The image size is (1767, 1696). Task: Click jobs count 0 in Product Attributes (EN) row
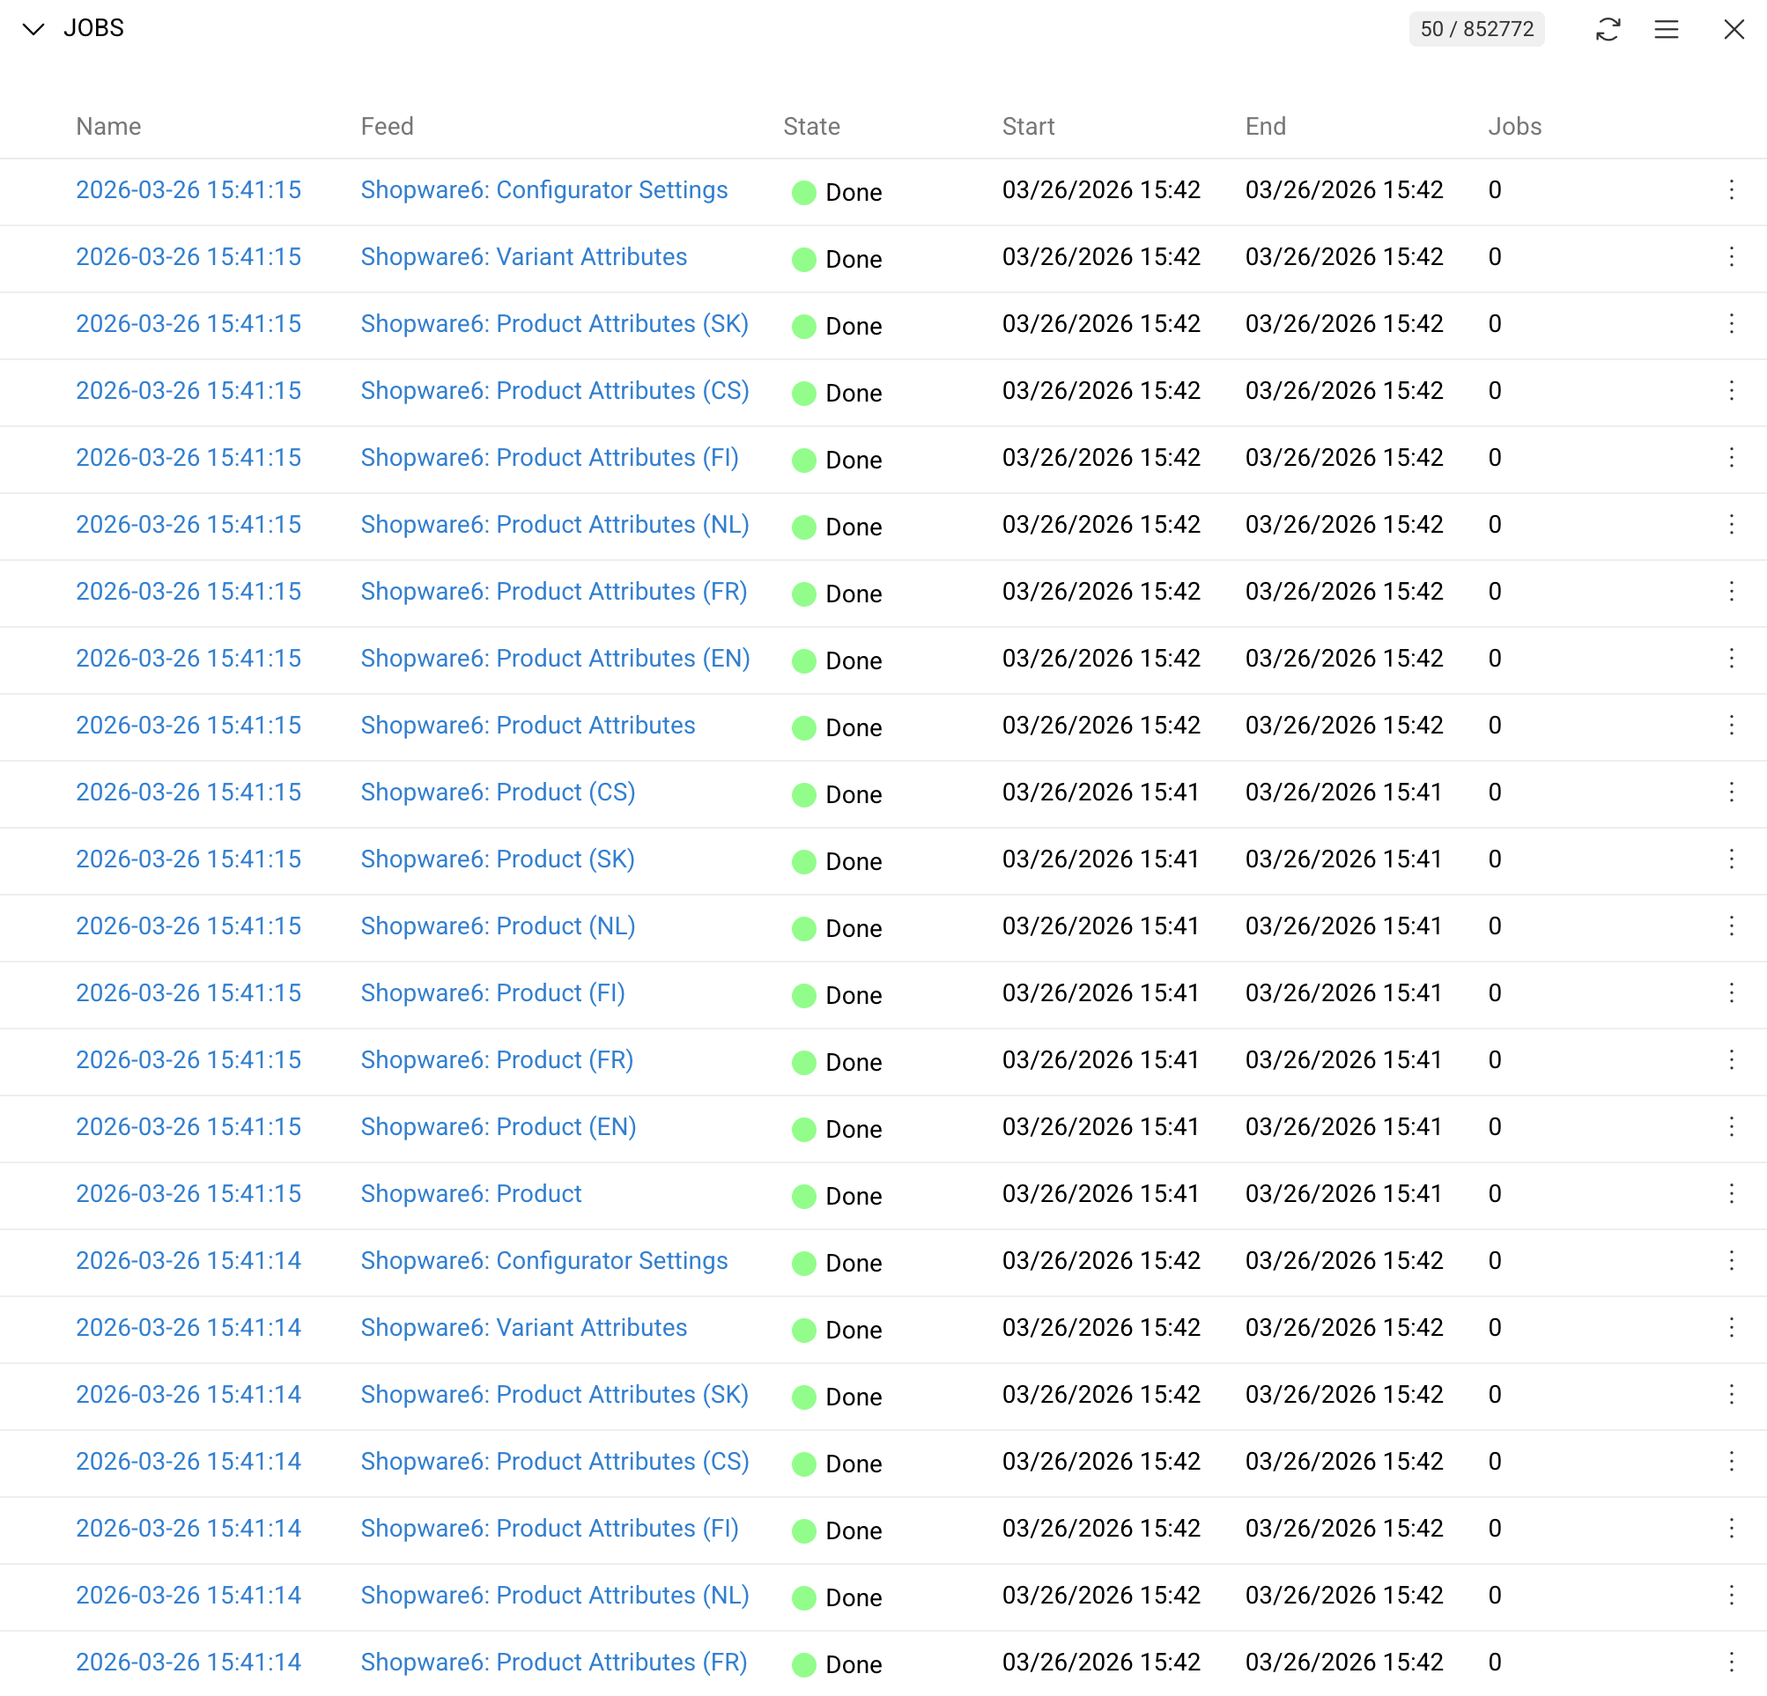(x=1495, y=658)
